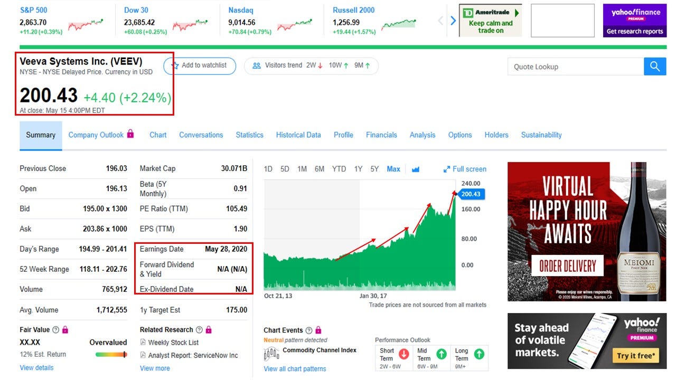Click the Long Term green up arrow icon

(480, 354)
